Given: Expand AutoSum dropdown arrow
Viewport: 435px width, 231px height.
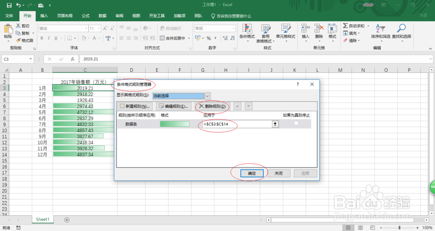Looking at the screenshot, I should click(x=368, y=26).
